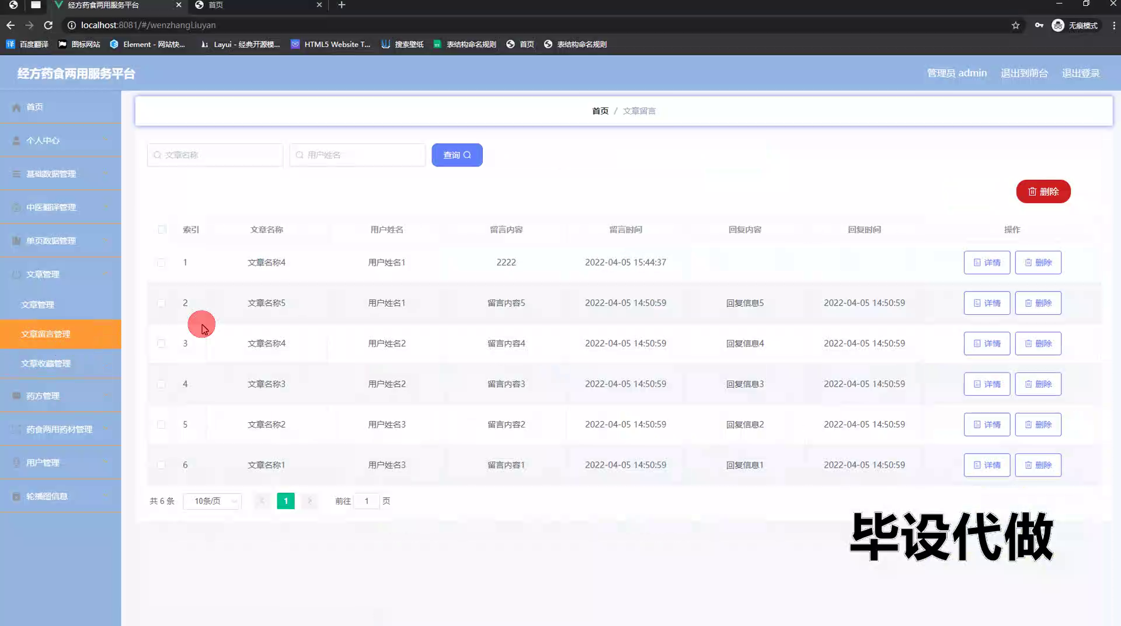Check the row 4 checkbox for 文章名称3
The height and width of the screenshot is (626, 1121).
tap(161, 384)
